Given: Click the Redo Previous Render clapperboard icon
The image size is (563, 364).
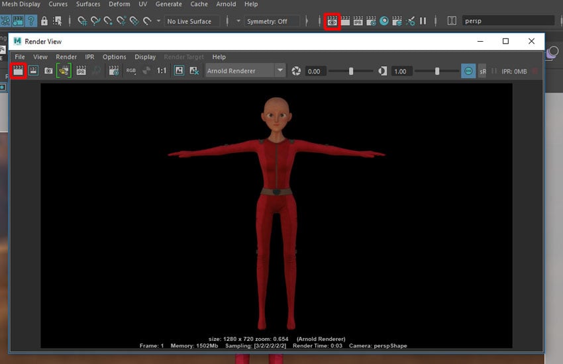Looking at the screenshot, I should coord(18,70).
